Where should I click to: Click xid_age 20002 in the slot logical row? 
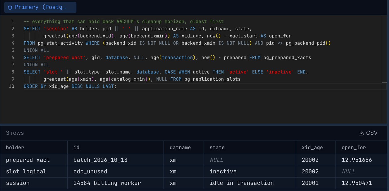click(316, 171)
